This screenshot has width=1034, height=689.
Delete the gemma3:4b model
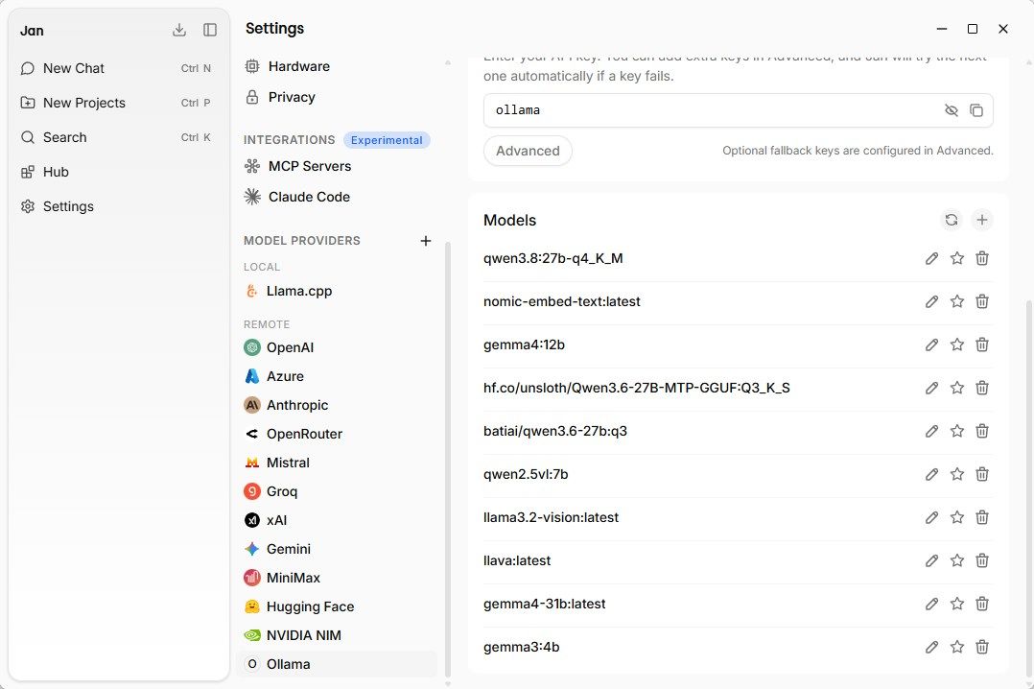[982, 648]
